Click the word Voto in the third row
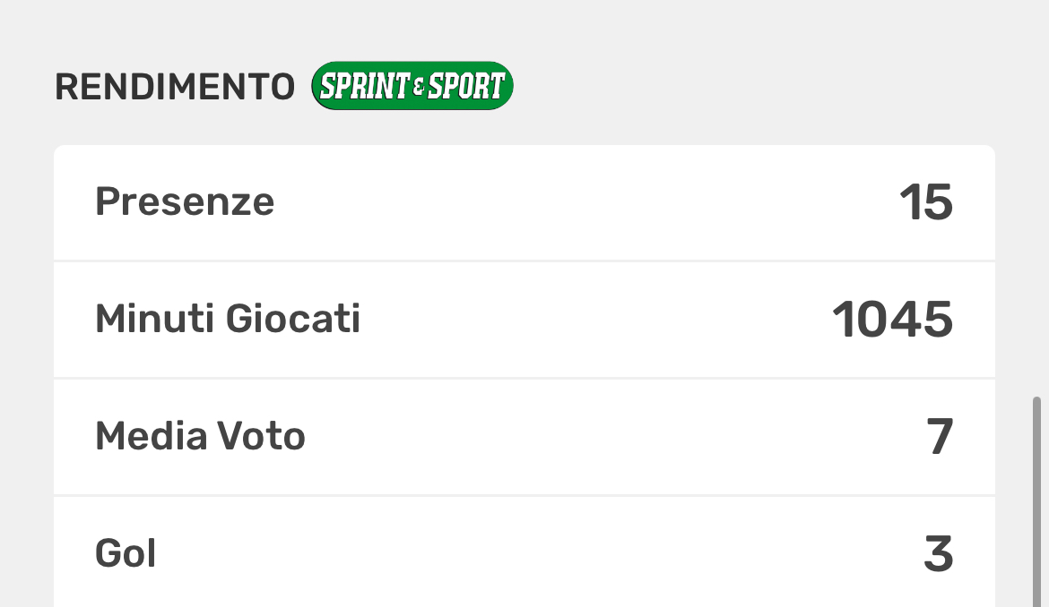Image resolution: width=1049 pixels, height=607 pixels. point(262,436)
